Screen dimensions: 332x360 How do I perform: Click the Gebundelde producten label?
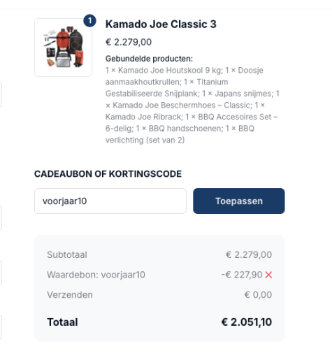(x=149, y=59)
